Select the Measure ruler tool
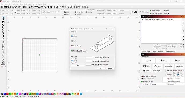The width and height of the screenshot is (185, 98). 3,38
